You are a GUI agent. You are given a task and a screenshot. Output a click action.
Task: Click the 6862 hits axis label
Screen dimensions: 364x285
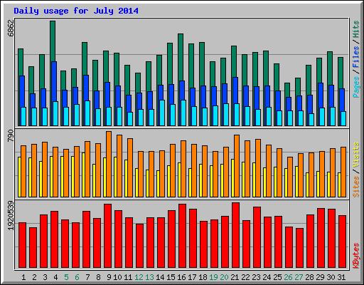tap(11, 28)
